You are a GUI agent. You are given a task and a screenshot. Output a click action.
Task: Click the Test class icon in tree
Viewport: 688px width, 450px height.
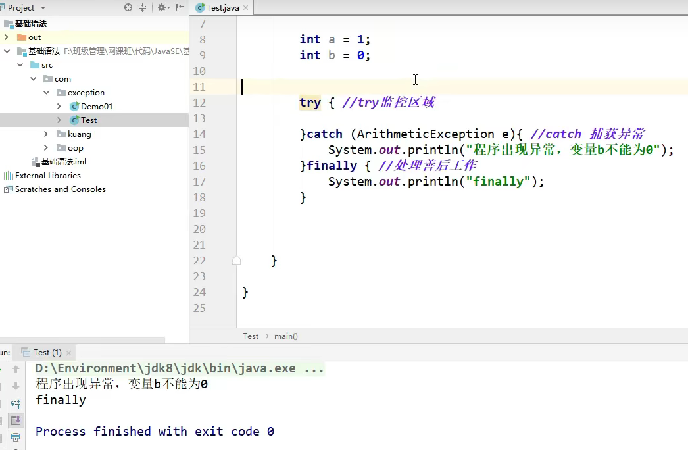coord(74,120)
